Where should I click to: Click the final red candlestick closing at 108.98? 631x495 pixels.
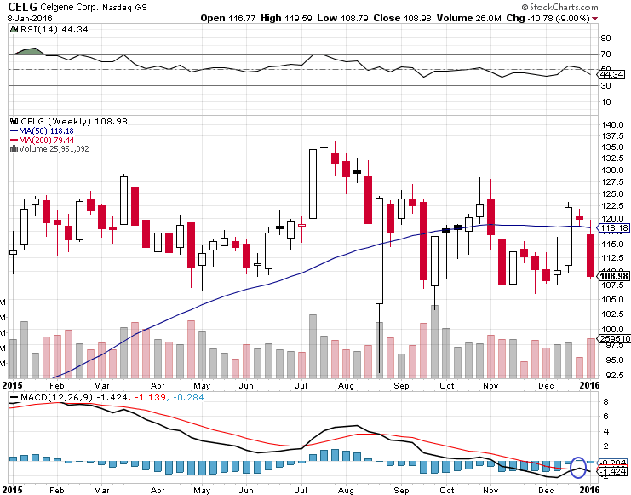[590, 256]
